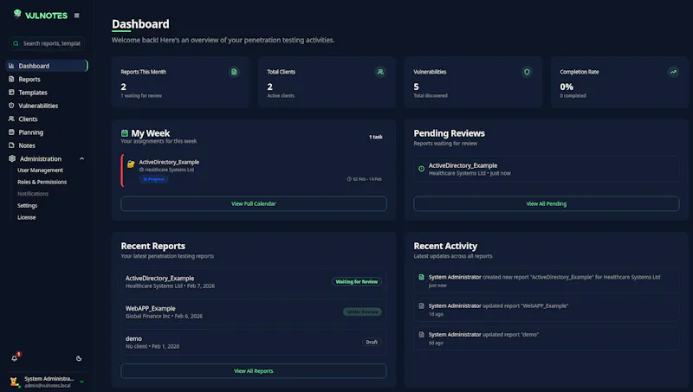The width and height of the screenshot is (693, 392).
Task: Collapse sidebar with hamburger menu icon
Action: coord(77,16)
